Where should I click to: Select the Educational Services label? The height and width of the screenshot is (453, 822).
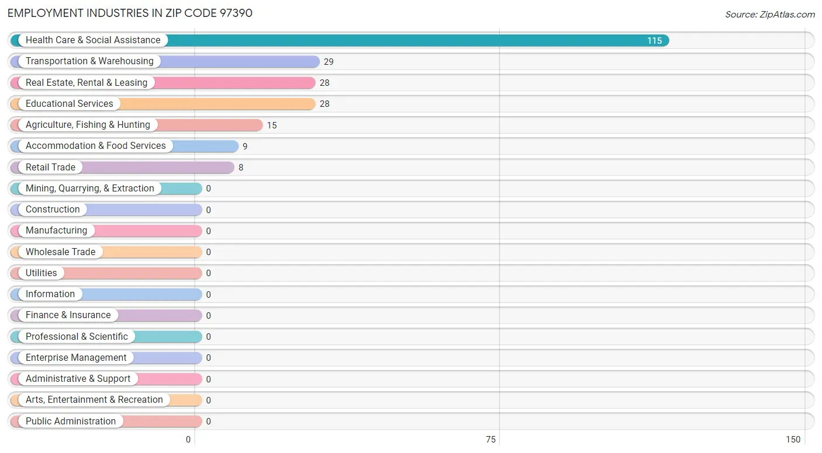(70, 104)
